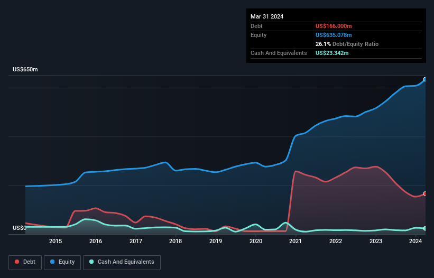Click the 26.1% Debt/Equity Ratio text
Image resolution: width=434 pixels, height=278 pixels.
(x=347, y=44)
